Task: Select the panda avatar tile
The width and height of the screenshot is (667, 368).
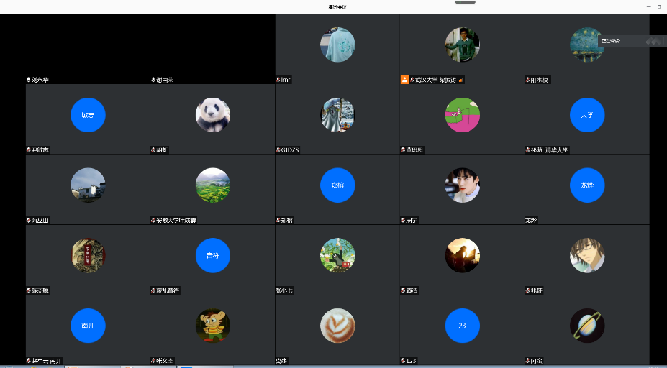Action: (212, 115)
